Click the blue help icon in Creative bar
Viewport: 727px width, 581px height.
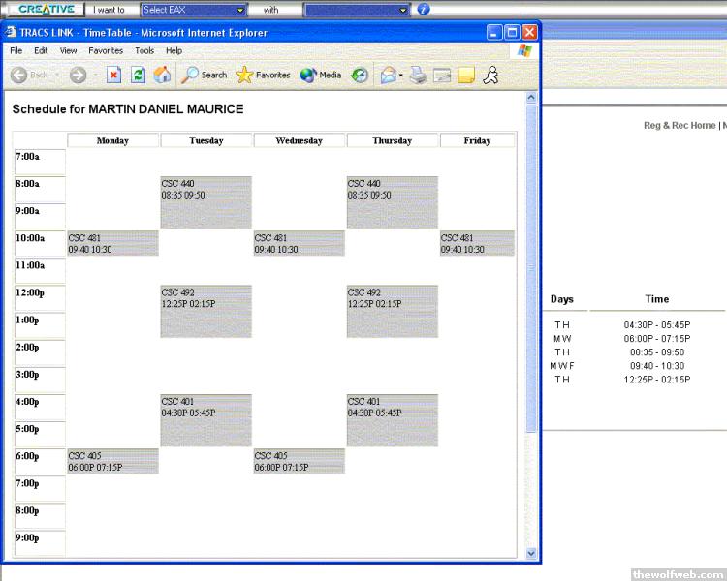(x=424, y=10)
